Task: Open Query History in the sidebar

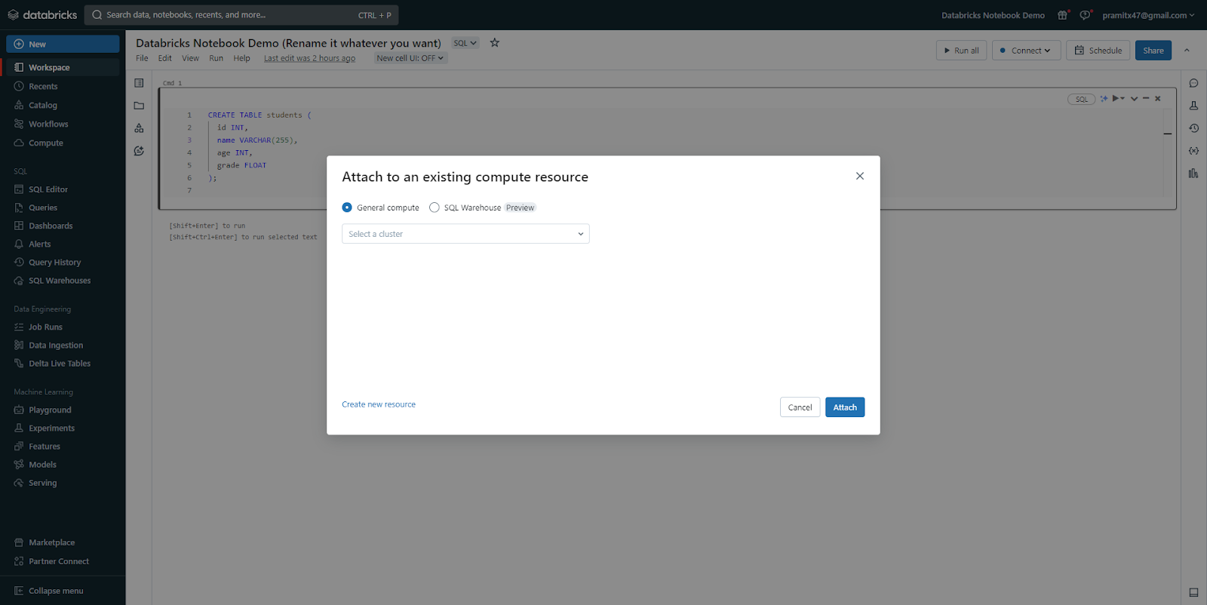Action: (63, 262)
